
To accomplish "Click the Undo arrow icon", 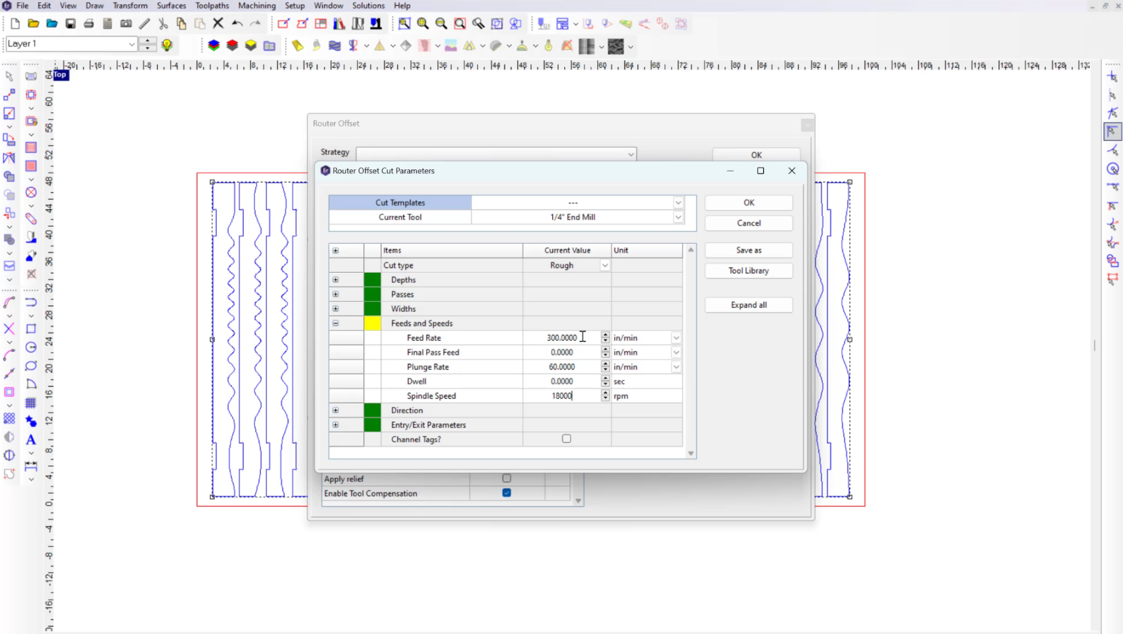I will pyautogui.click(x=237, y=24).
